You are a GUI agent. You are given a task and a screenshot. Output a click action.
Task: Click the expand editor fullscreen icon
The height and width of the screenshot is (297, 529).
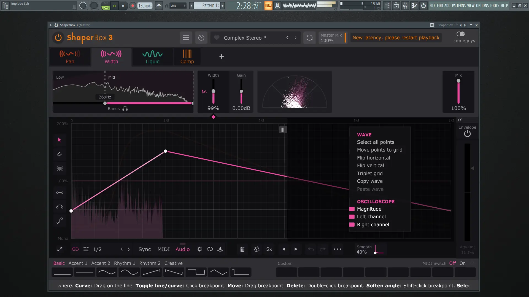[x=60, y=249]
